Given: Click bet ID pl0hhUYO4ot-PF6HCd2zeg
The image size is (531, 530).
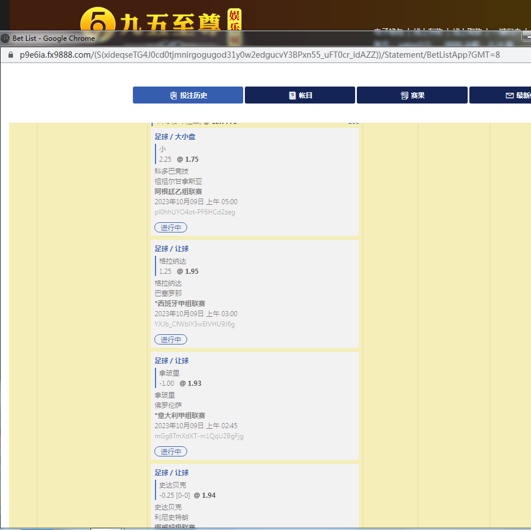Looking at the screenshot, I should coord(195,212).
